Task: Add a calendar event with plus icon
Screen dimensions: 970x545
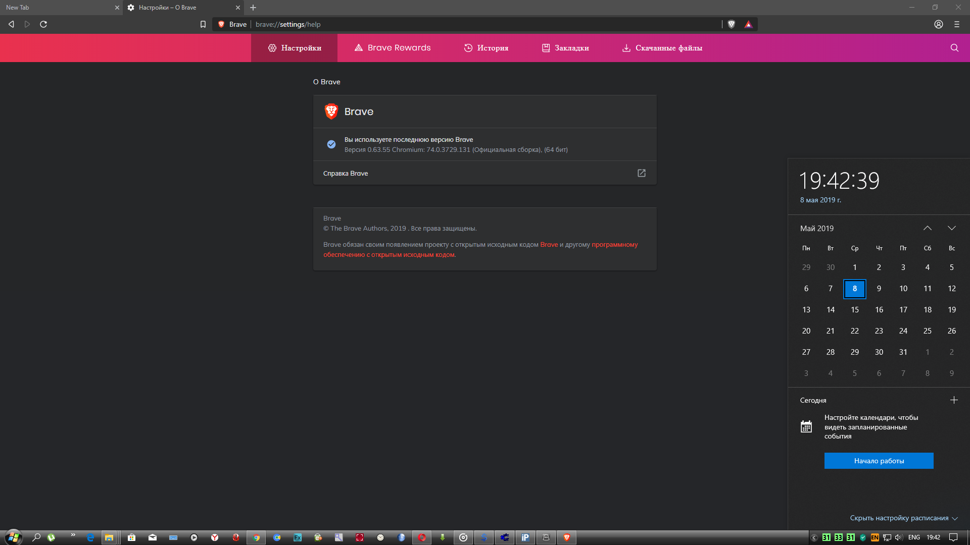Action: pyautogui.click(x=953, y=400)
